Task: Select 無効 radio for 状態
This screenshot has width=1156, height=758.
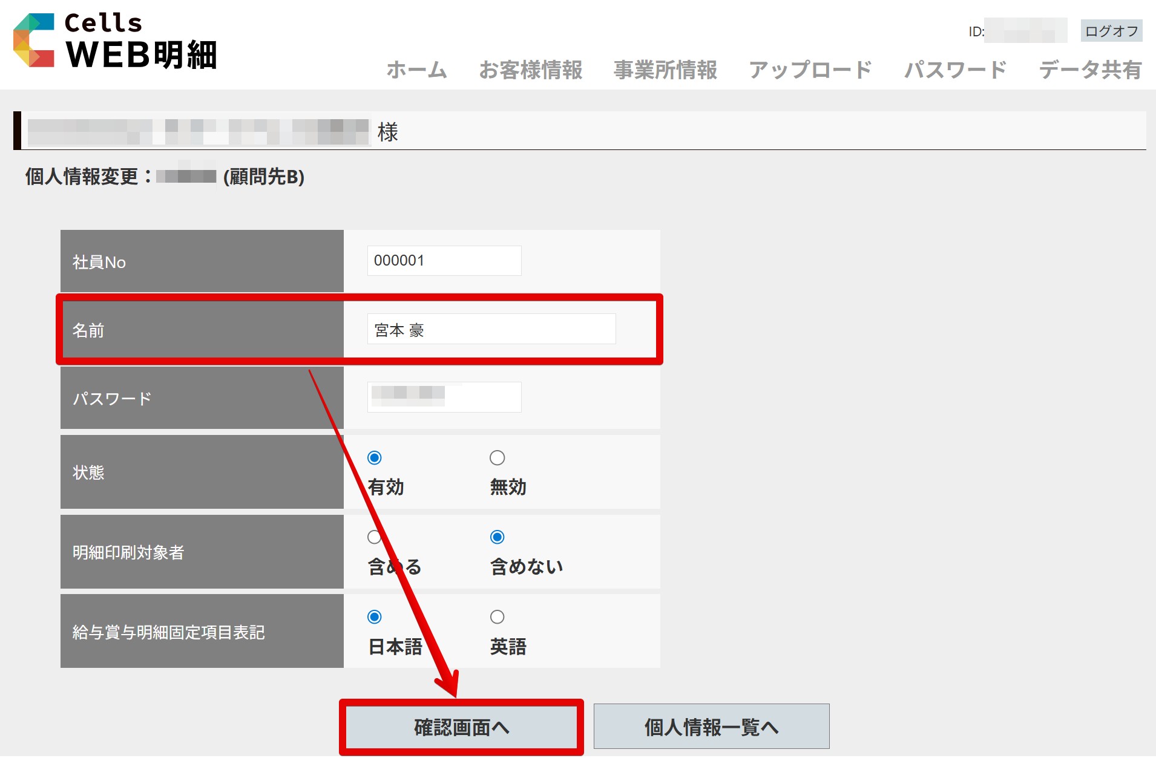Action: pos(497,458)
